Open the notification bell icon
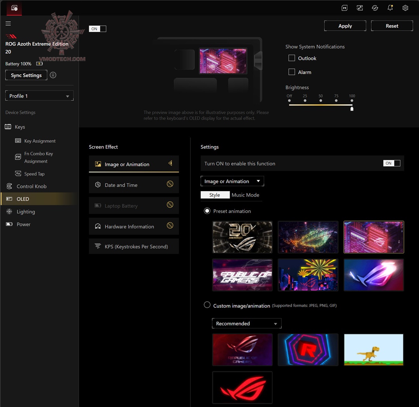The image size is (419, 407). click(390, 8)
